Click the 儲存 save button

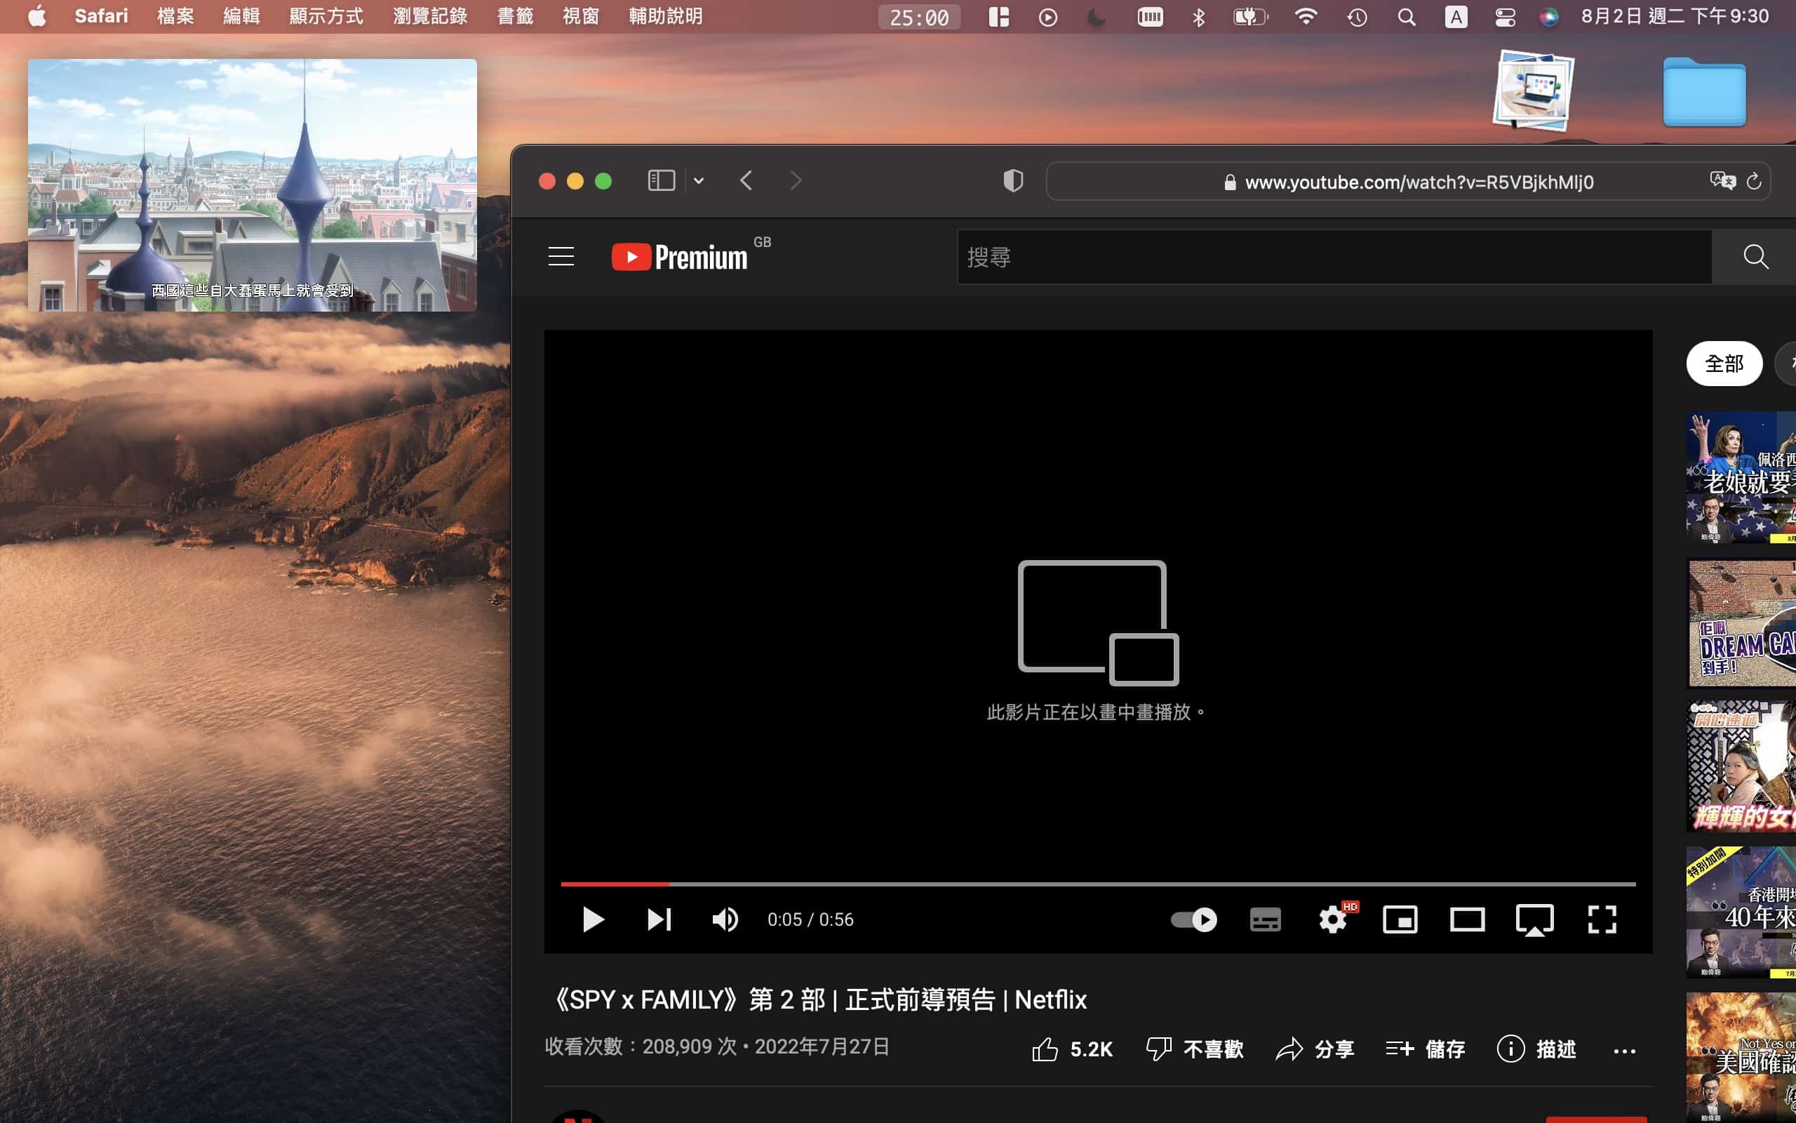[1425, 1049]
